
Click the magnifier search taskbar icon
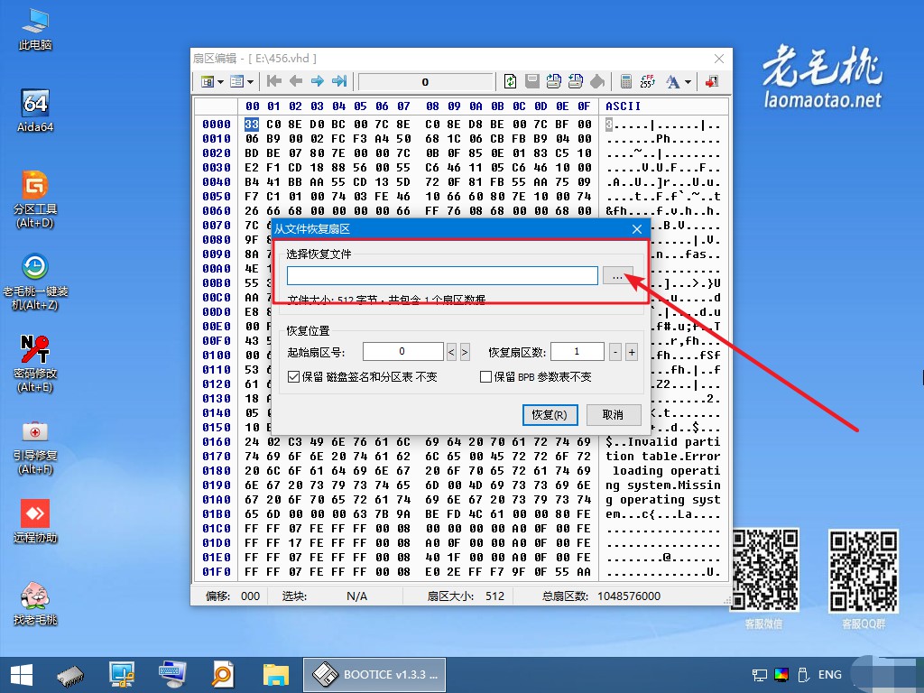click(x=223, y=675)
